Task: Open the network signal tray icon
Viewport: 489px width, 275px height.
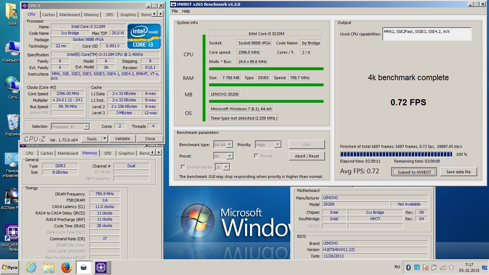Action: [x=443, y=267]
